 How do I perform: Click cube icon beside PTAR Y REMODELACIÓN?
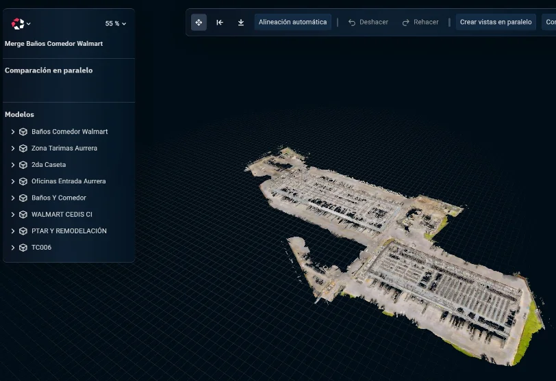[x=23, y=231]
